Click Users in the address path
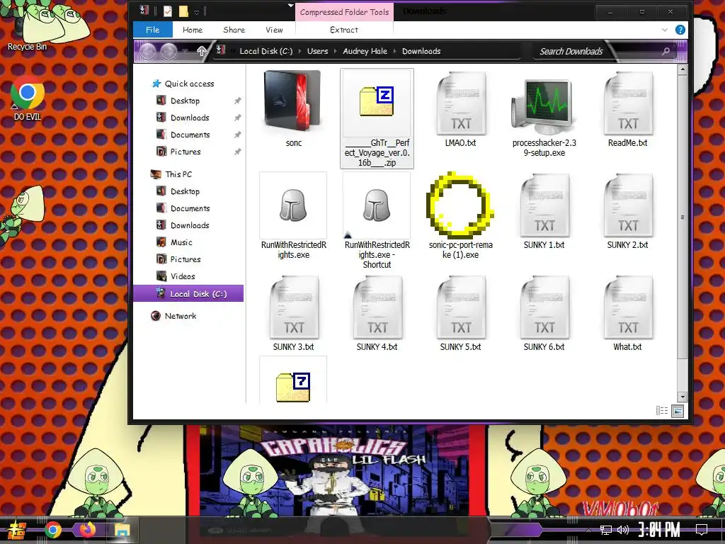Viewport: 725px width, 544px height. click(x=318, y=51)
